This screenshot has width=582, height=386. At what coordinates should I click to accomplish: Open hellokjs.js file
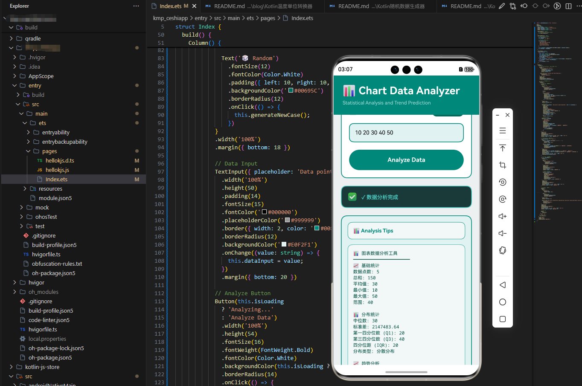(57, 170)
